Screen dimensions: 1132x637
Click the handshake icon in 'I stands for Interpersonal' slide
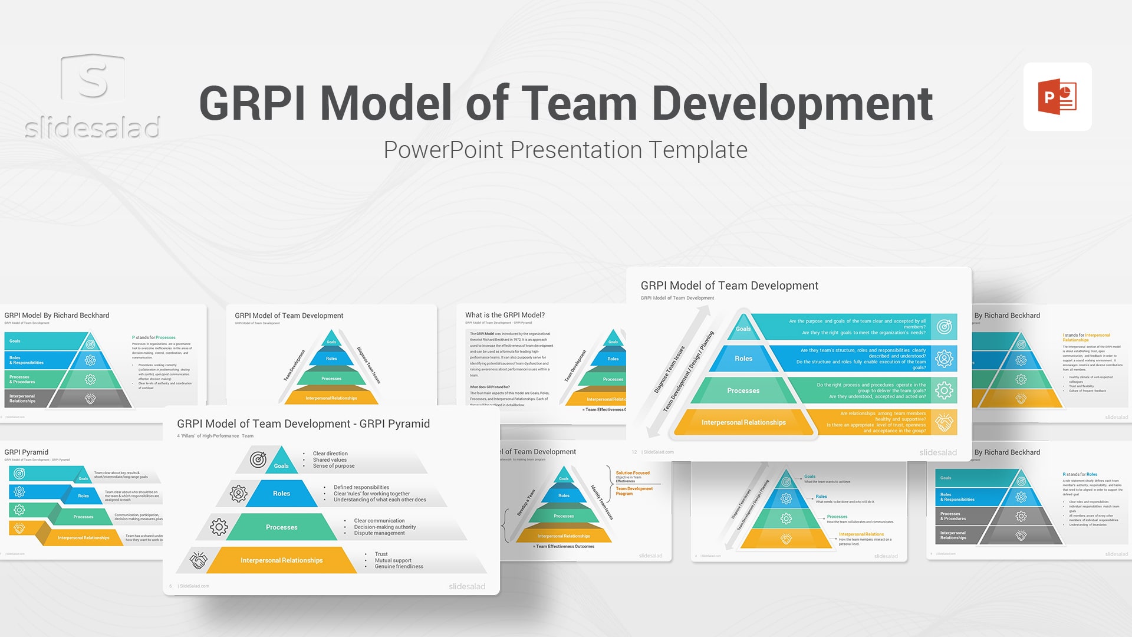point(1021,399)
